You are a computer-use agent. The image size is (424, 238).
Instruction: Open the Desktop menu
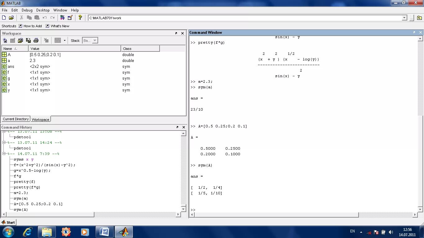(43, 10)
